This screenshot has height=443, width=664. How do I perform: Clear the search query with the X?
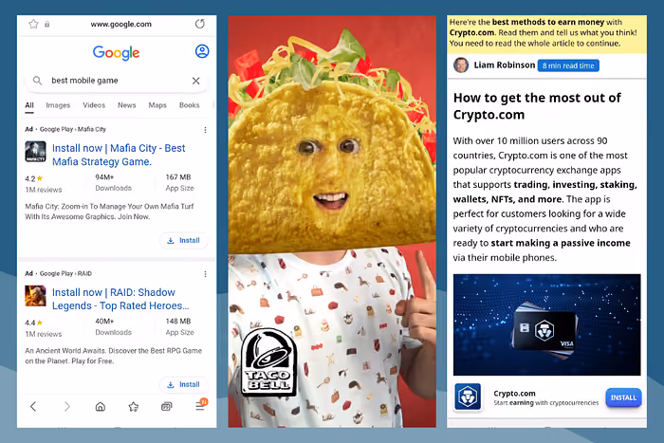pos(195,81)
